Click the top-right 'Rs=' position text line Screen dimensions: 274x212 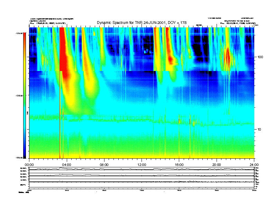[238, 23]
